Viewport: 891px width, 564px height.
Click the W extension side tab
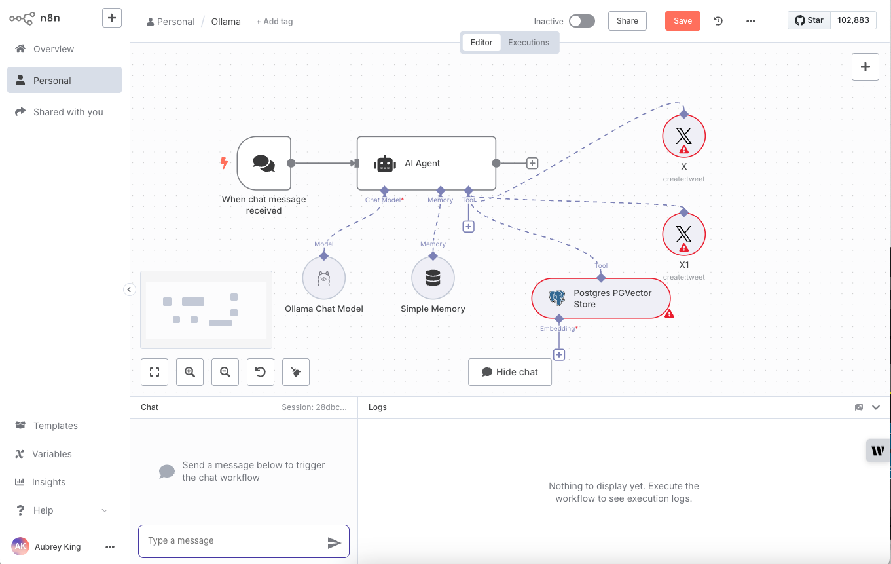pos(879,451)
